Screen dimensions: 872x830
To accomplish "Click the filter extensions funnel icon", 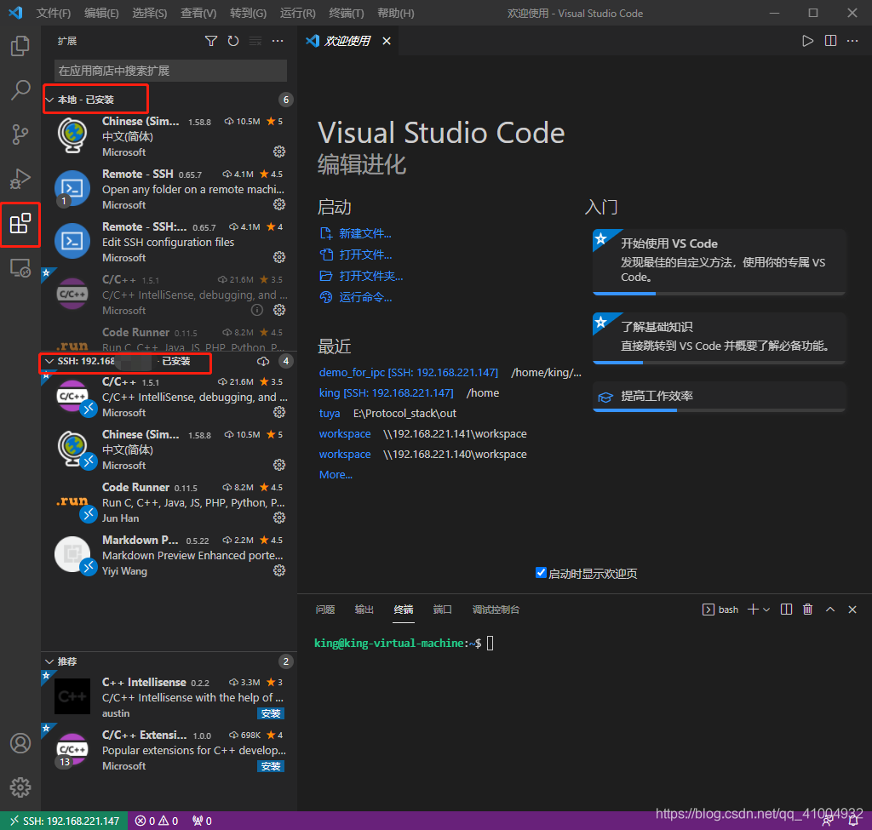I will 211,40.
